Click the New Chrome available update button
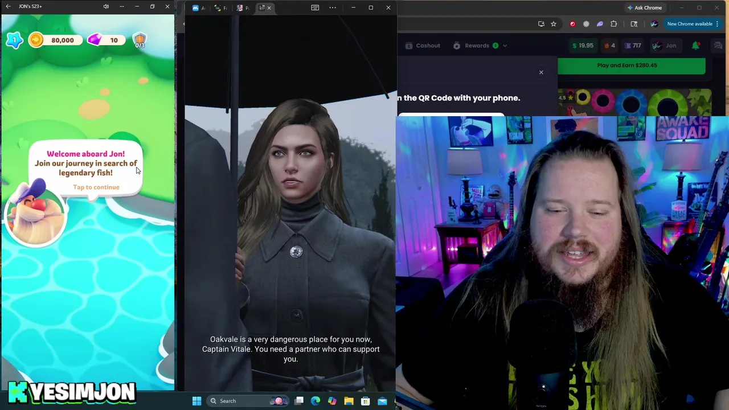 click(693, 24)
